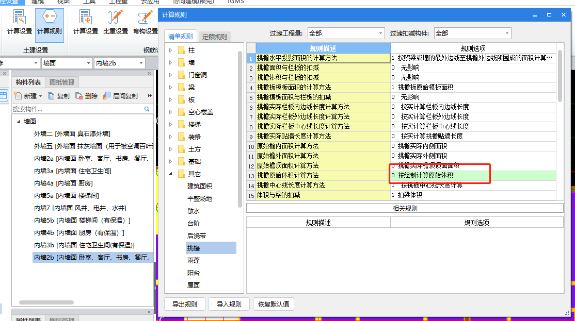Show more toolbar items via double-arrow

point(150,96)
